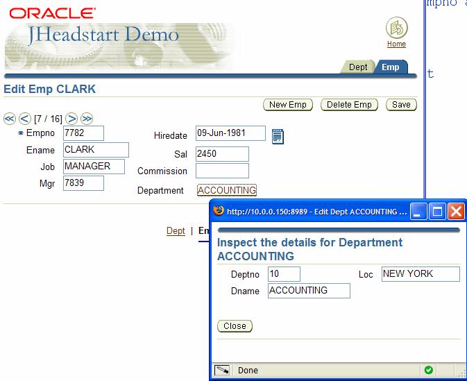The image size is (467, 381).
Task: Click the Home icon in header
Action: pyautogui.click(x=396, y=28)
